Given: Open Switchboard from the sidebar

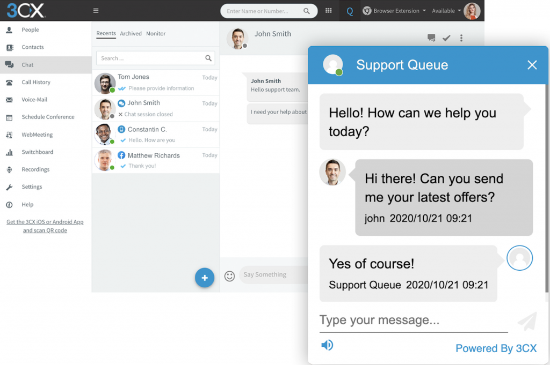Looking at the screenshot, I should [37, 152].
